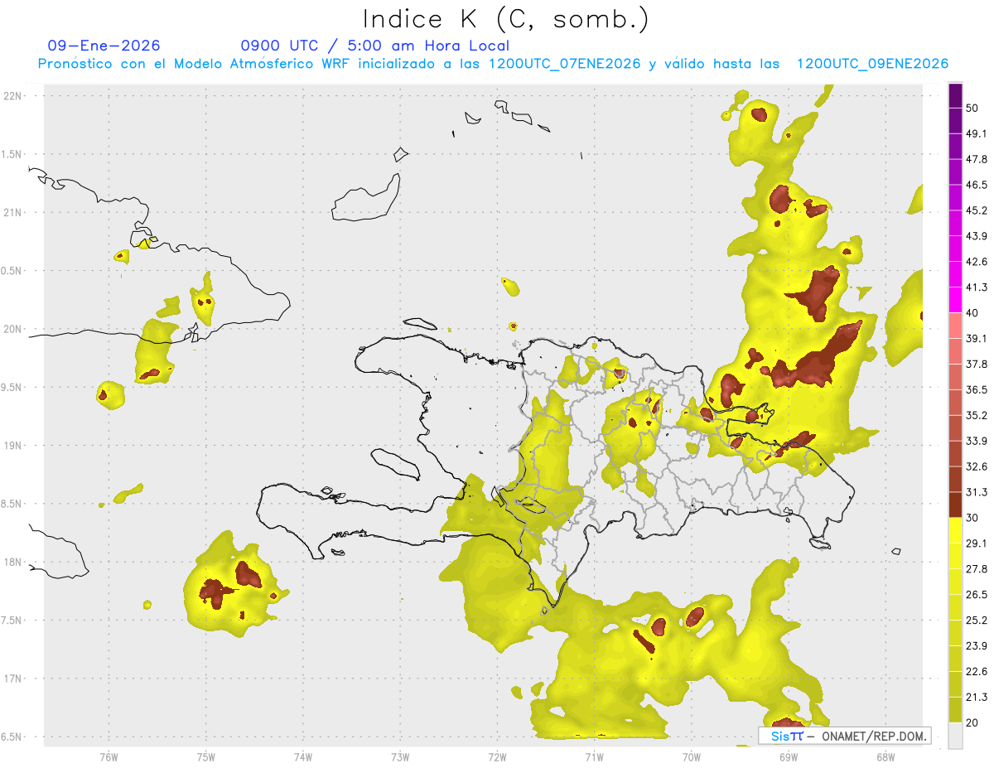The width and height of the screenshot is (994, 768).
Task: Click the colorbar value 22.6
Action: pos(977,672)
